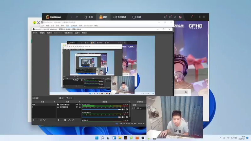Screen dimensions: 251x141
Task: Select the 视频采集设备 source
Action: (x=65, y=105)
